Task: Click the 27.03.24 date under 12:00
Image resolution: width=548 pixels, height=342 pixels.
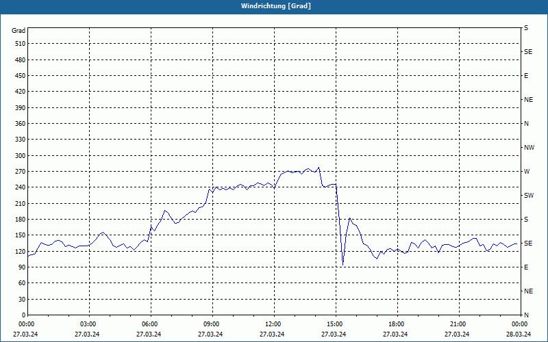Action: pyautogui.click(x=272, y=334)
